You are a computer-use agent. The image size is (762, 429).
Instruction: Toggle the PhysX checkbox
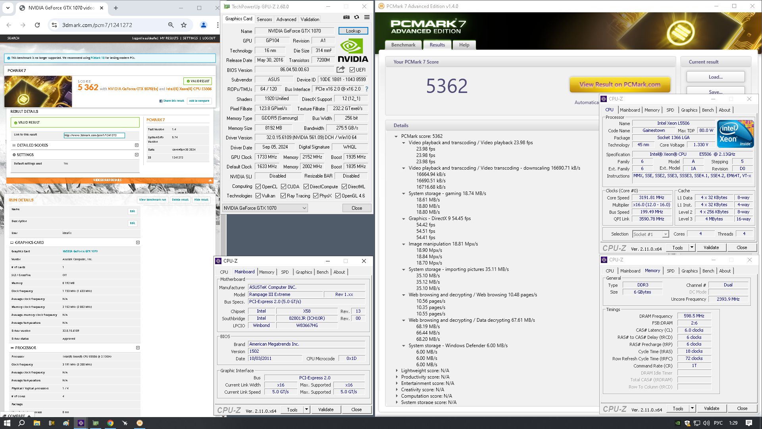click(316, 196)
